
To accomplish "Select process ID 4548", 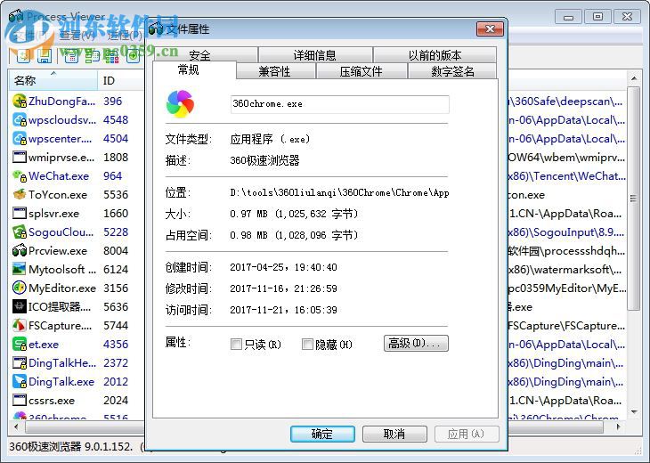I will coord(116,120).
